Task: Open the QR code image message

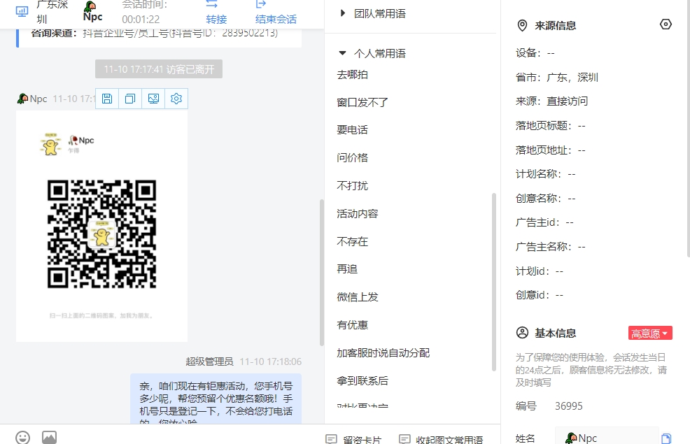Action: 101,226
